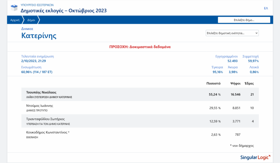This screenshot has height=163, width=280.
Task: Click the Λευκά label
Action: pos(254,67)
